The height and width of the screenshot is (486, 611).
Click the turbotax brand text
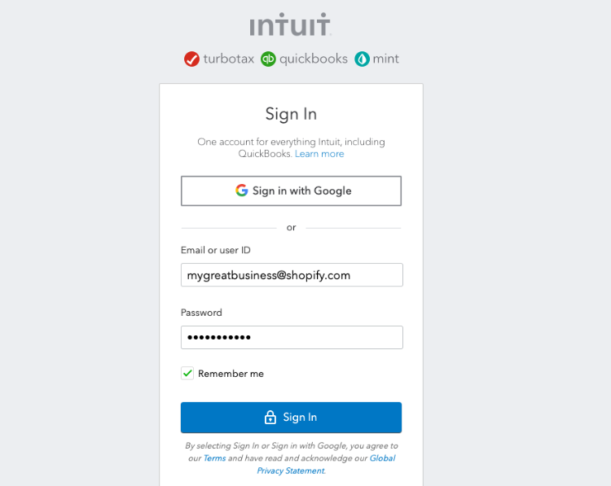coord(228,59)
